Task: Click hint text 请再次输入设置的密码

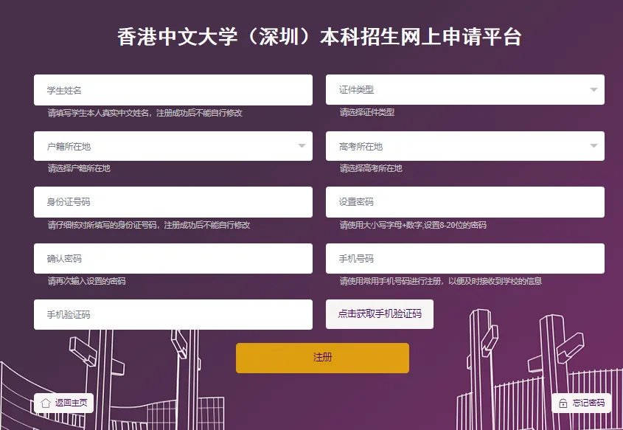Action: (86, 281)
